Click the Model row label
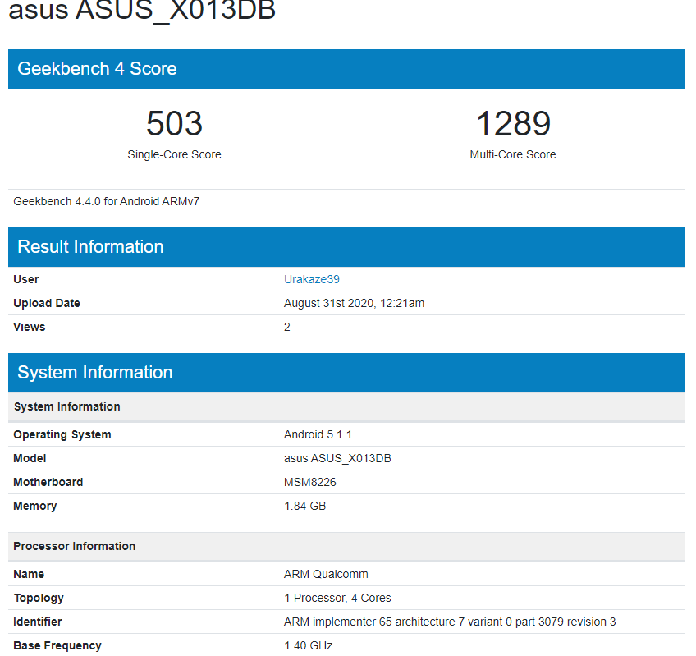 30,459
